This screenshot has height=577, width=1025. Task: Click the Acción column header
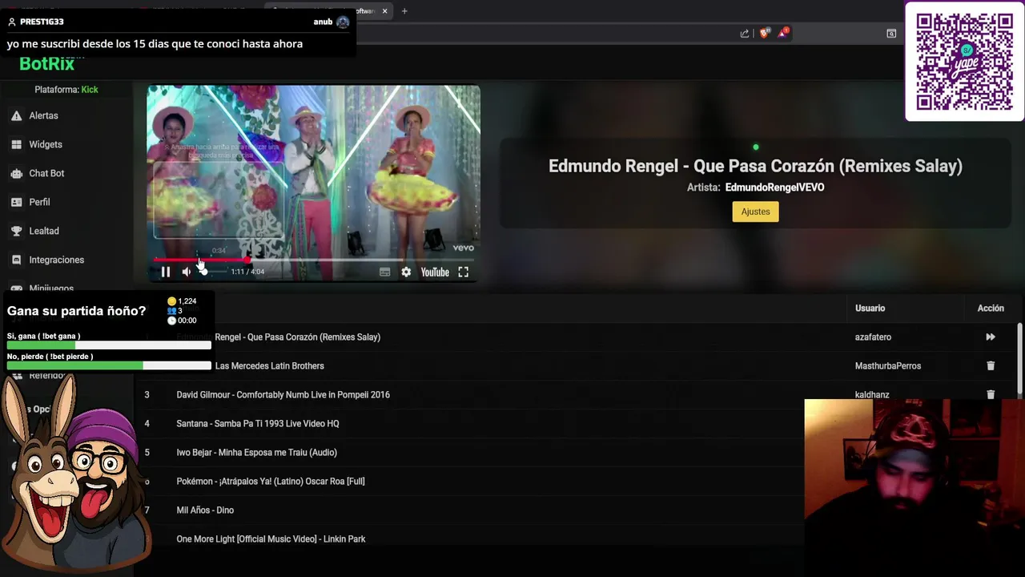tap(991, 308)
